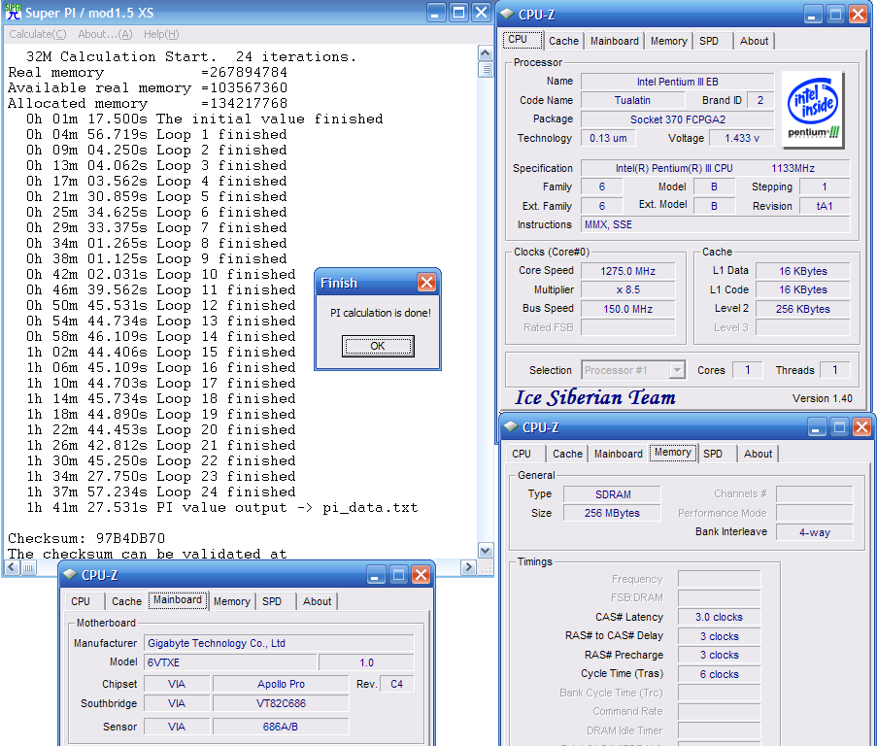Click the down arrow of Super PI vertical scrollbar
This screenshot has width=877, height=746.
click(486, 551)
